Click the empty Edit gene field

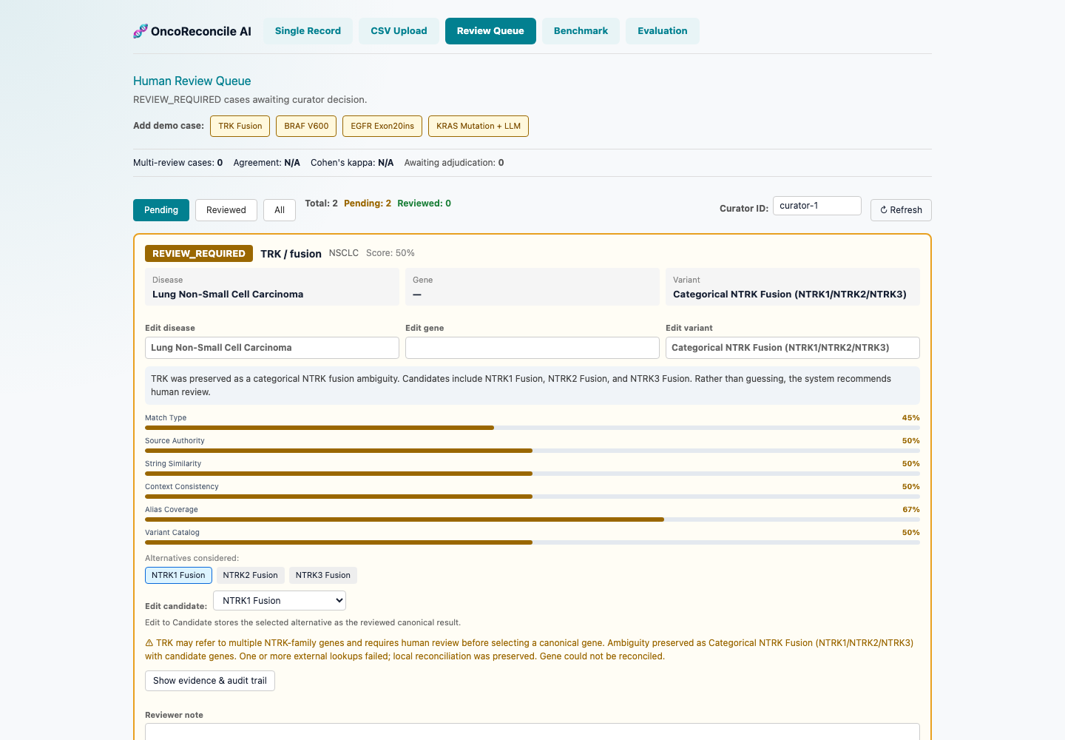(x=532, y=348)
